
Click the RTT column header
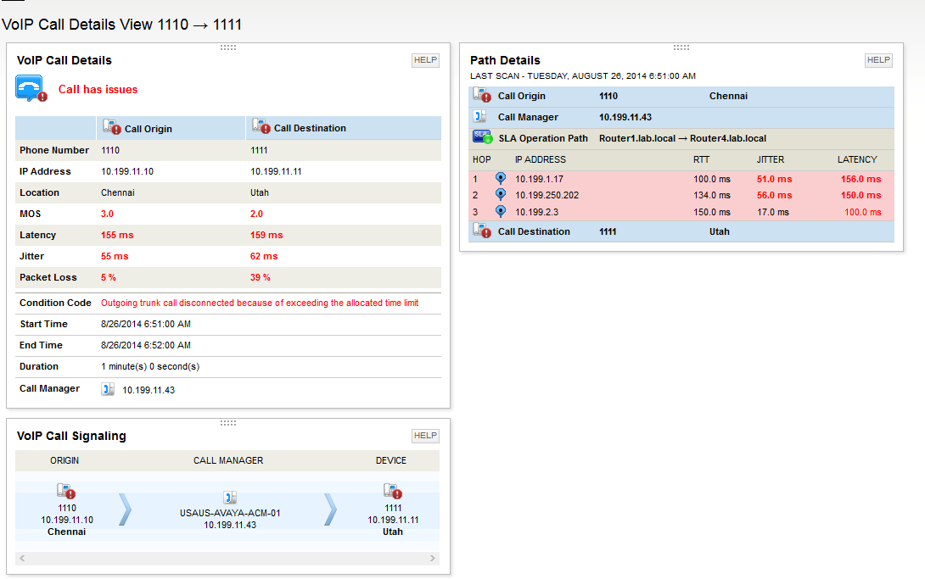[702, 159]
